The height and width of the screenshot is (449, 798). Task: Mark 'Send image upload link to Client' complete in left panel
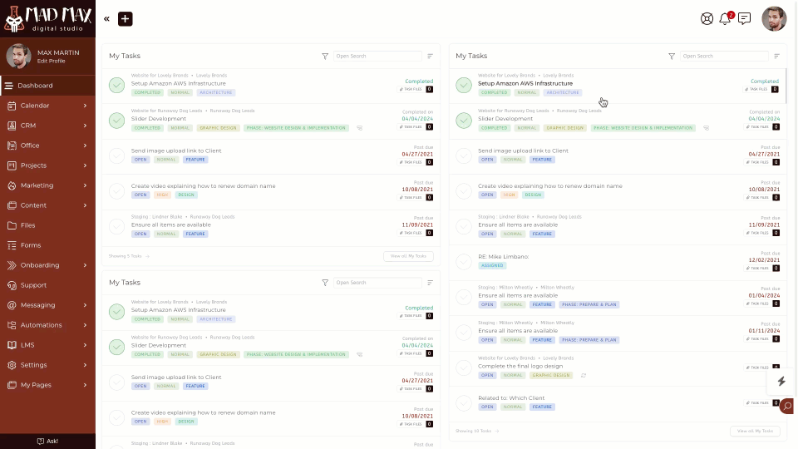click(116, 155)
